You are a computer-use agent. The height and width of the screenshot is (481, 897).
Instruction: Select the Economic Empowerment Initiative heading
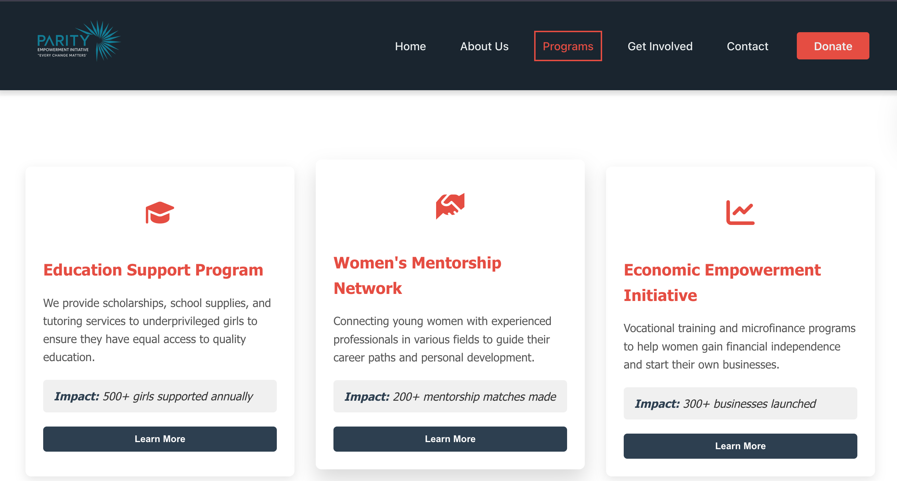[721, 282]
